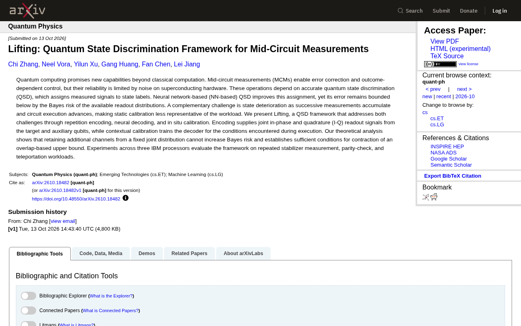The width and height of the screenshot is (521, 326).
Task: Open Search via the magnifier icon
Action: pos(401,11)
